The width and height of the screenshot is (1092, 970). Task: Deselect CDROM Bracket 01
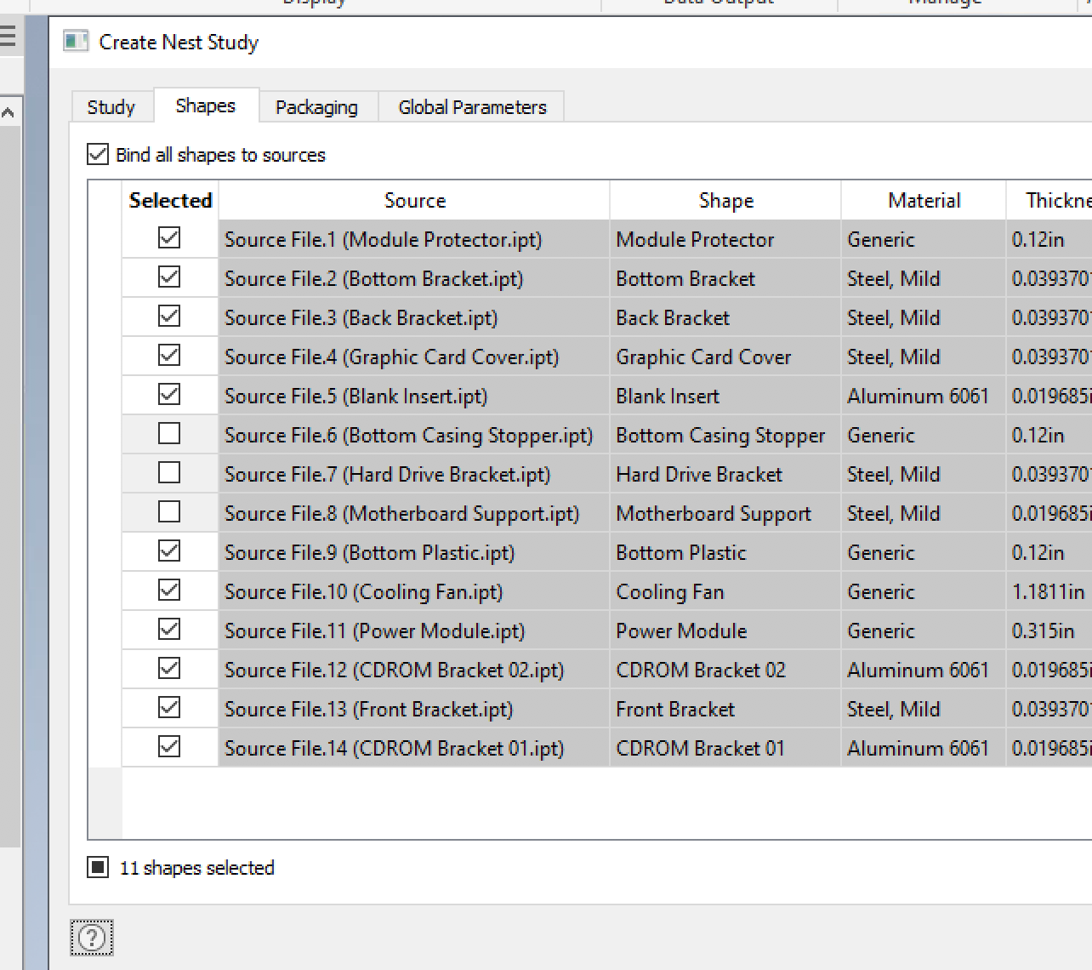point(169,746)
